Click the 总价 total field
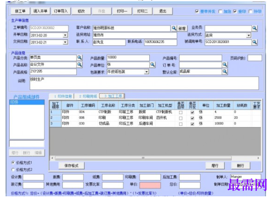275x198 pixels. point(190,185)
